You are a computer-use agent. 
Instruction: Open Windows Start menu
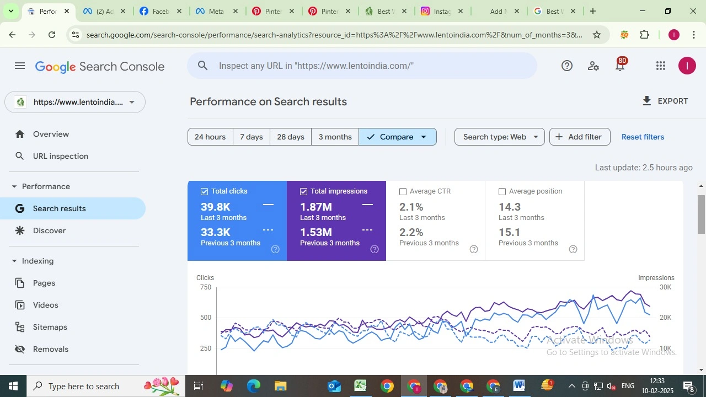pos(13,386)
